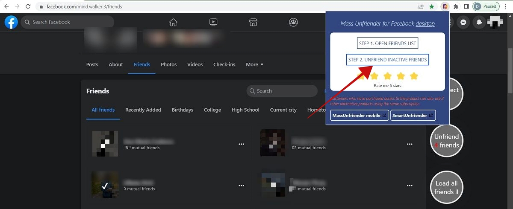513x209 pixels.
Task: Go back with the browser back arrow
Action: point(6,7)
